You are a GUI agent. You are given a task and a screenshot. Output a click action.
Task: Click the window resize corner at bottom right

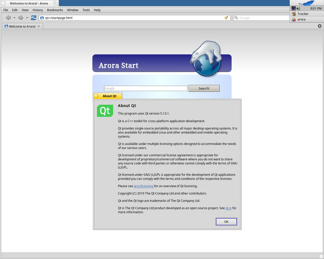321,255
